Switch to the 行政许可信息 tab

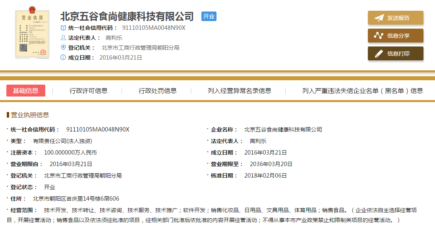coord(89,91)
